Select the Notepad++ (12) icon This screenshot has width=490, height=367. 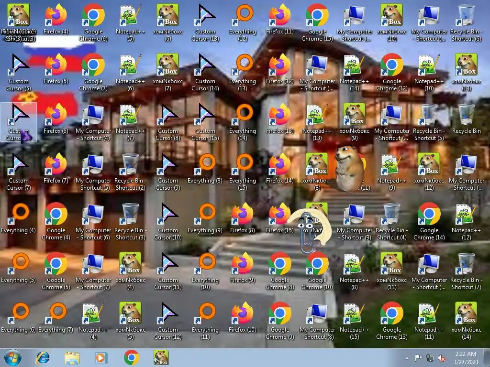pyautogui.click(x=466, y=221)
